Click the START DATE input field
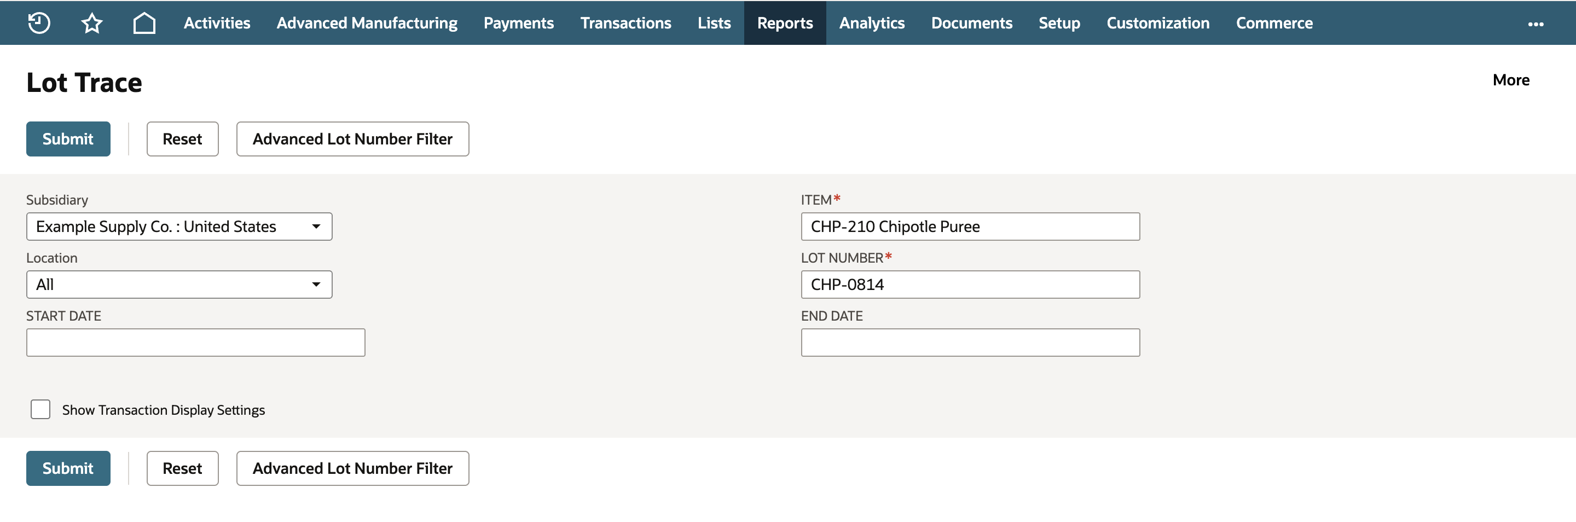 click(196, 343)
